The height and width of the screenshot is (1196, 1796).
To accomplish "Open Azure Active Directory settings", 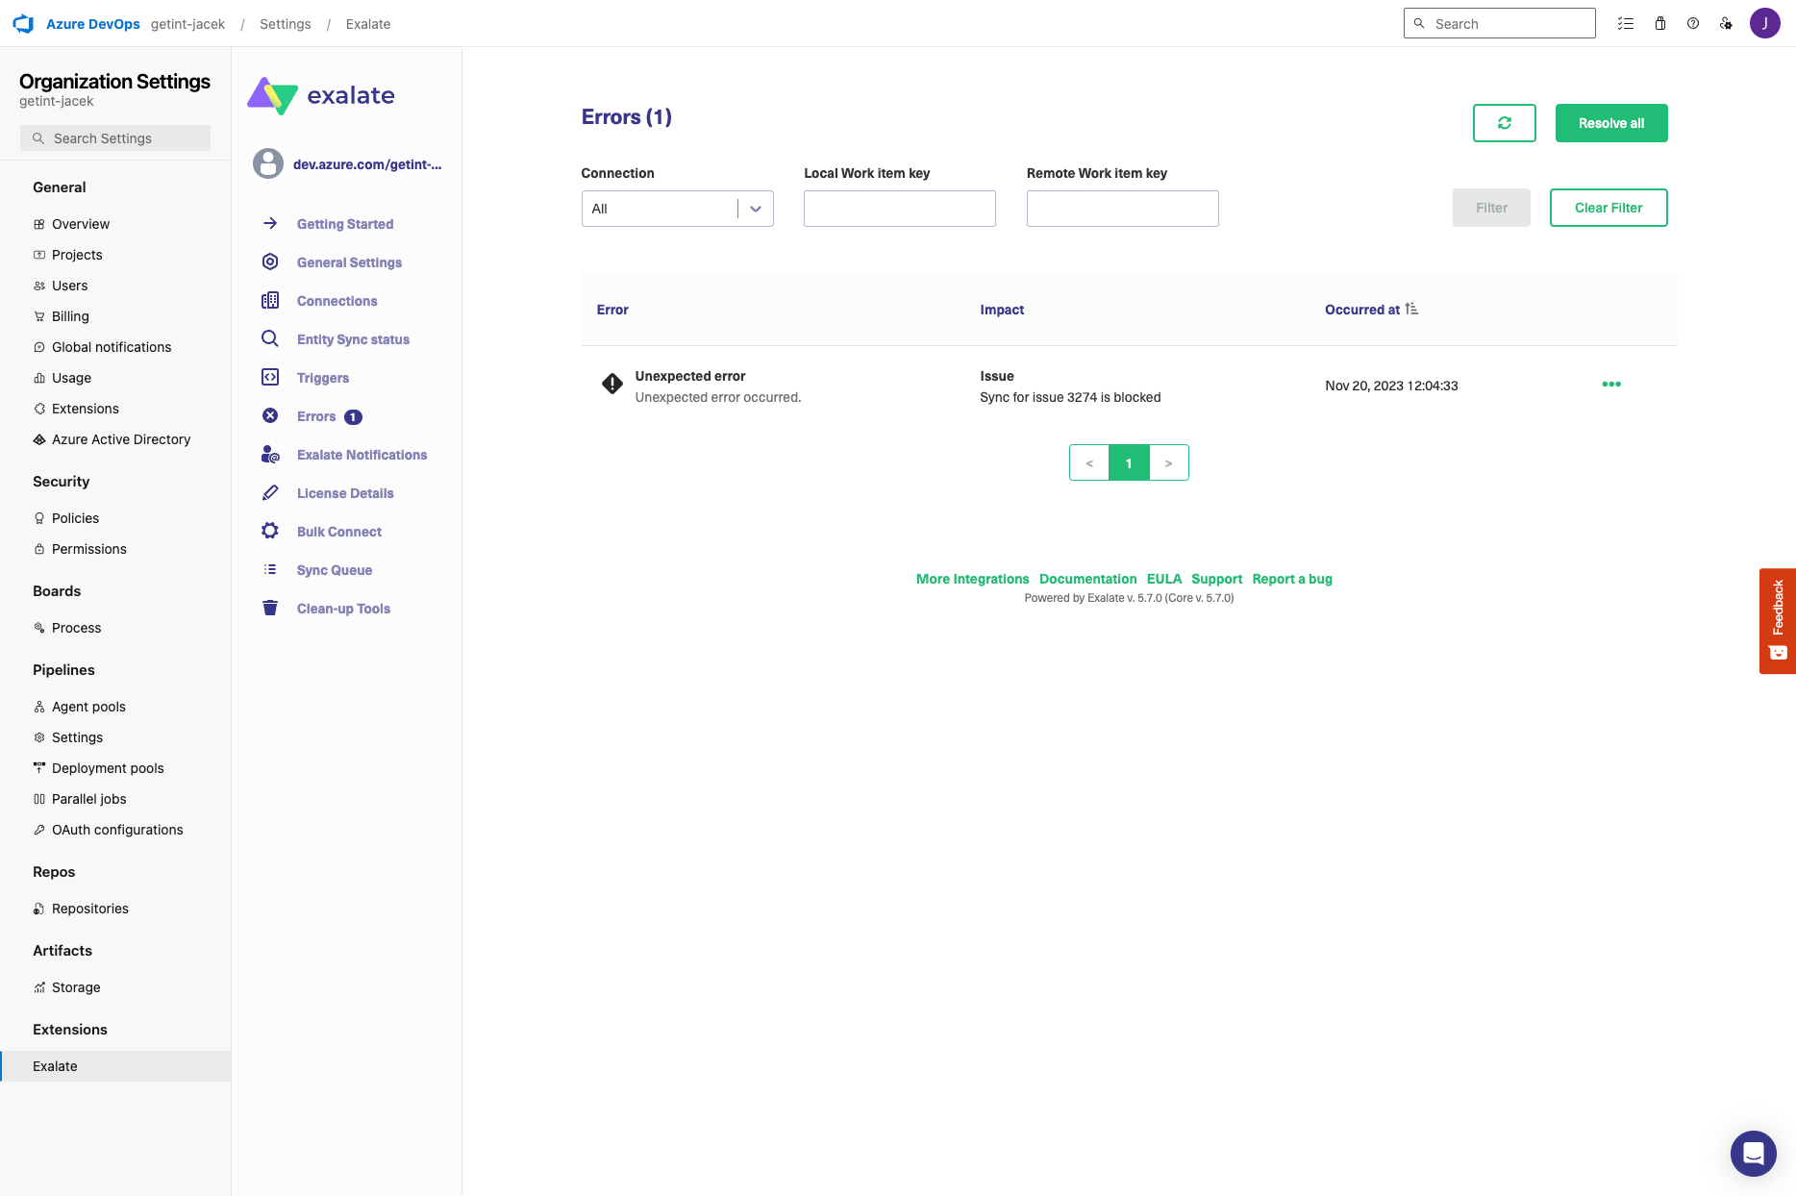I will coord(121,439).
